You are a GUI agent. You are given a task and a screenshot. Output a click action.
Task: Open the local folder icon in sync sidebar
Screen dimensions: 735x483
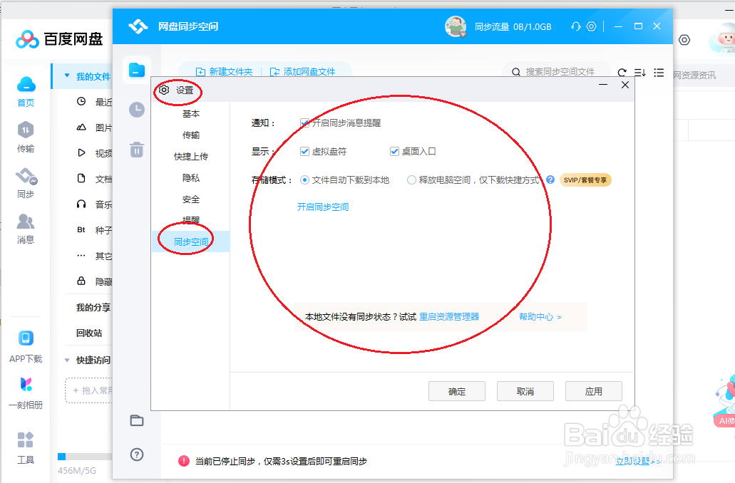[x=137, y=421]
